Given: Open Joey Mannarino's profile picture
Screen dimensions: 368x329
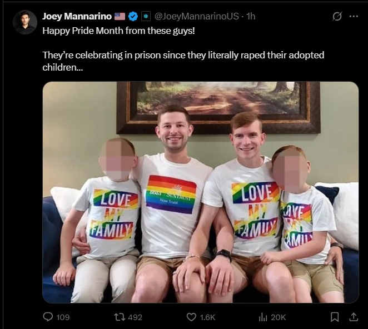Looking at the screenshot, I should [25, 22].
